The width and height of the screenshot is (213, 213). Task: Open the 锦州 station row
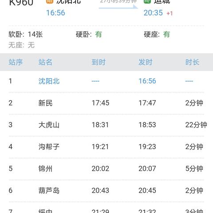point(106,169)
